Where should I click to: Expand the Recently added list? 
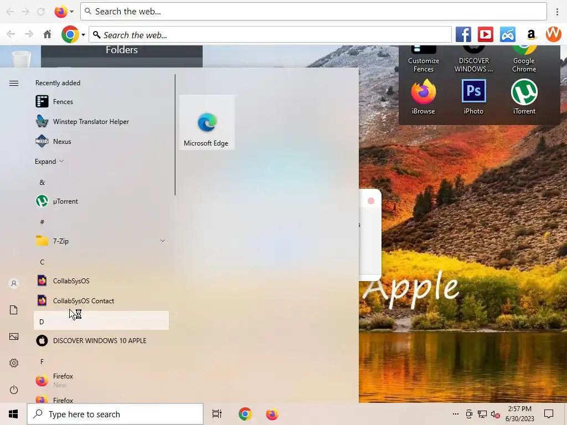(x=49, y=161)
